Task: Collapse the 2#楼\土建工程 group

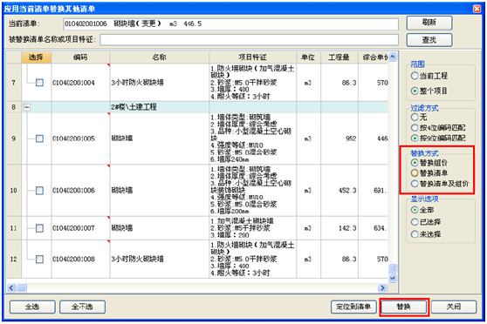Action: pyautogui.click(x=27, y=107)
